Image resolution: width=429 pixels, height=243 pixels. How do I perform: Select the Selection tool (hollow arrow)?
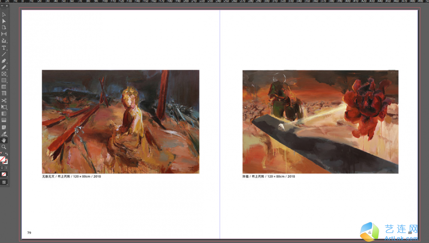(4, 15)
